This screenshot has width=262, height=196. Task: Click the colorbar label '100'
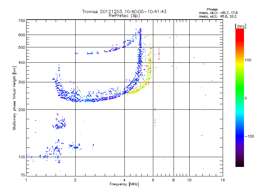click(x=248, y=60)
